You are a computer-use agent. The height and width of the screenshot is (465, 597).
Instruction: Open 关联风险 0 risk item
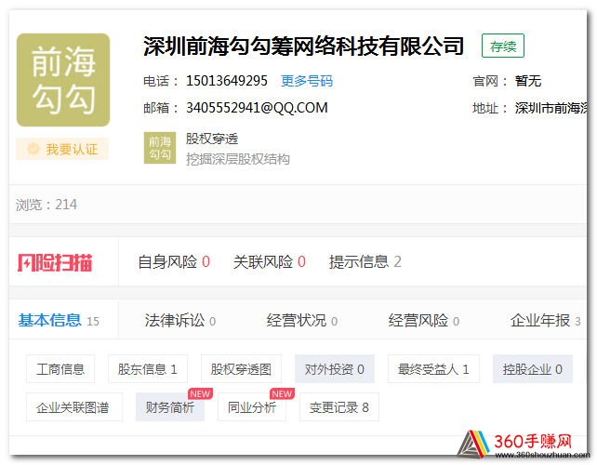[x=270, y=261]
